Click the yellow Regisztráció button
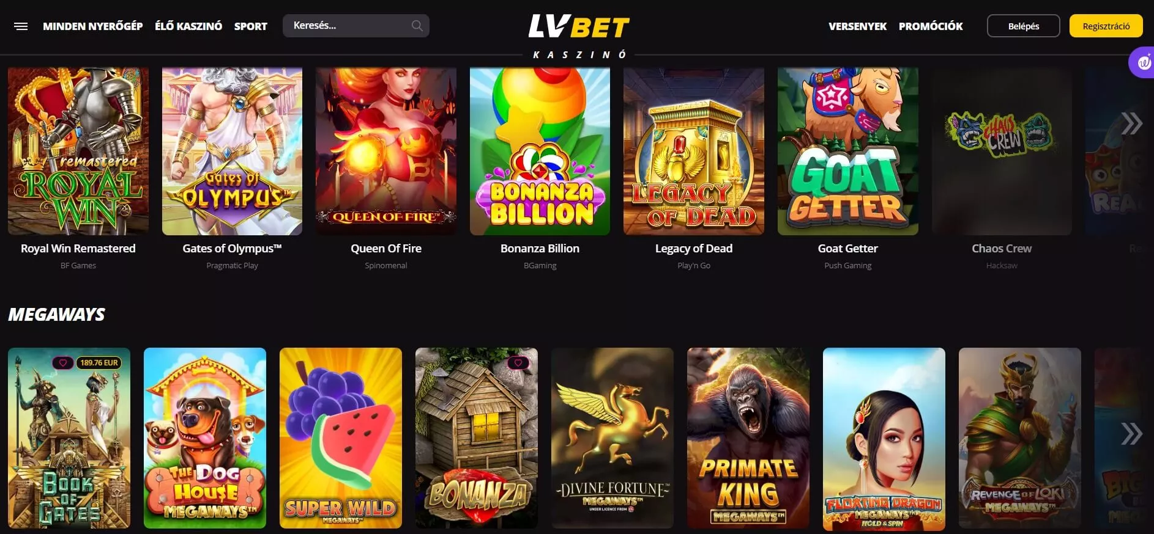Image resolution: width=1154 pixels, height=534 pixels. (1106, 26)
